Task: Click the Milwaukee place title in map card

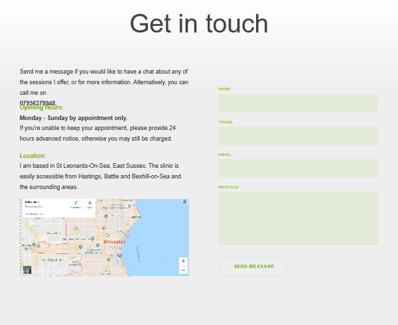Action: point(33,202)
